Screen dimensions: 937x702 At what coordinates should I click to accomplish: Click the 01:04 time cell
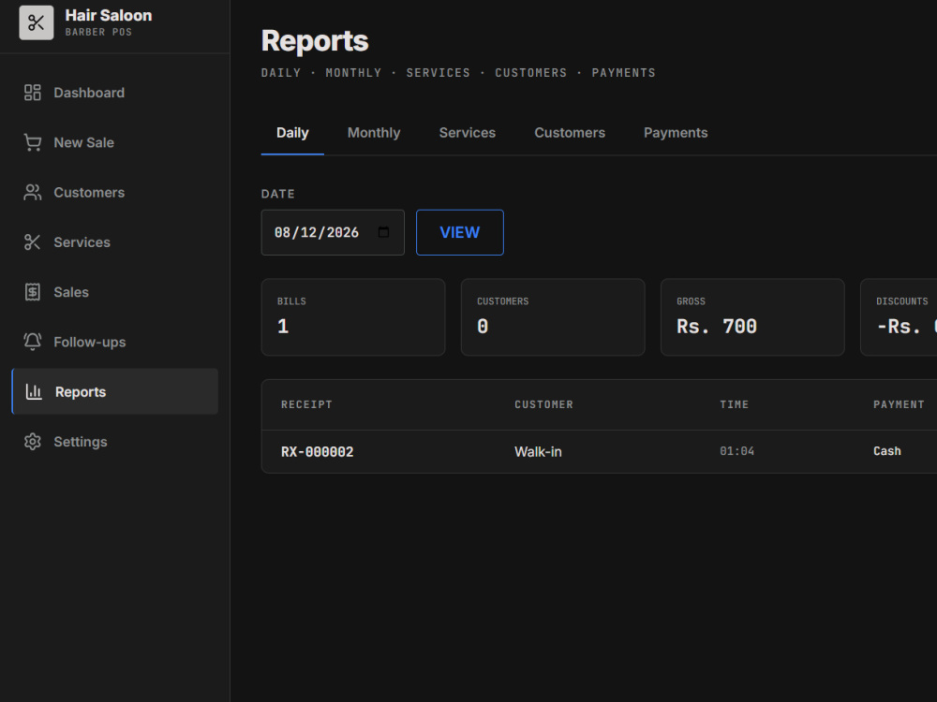(x=736, y=451)
